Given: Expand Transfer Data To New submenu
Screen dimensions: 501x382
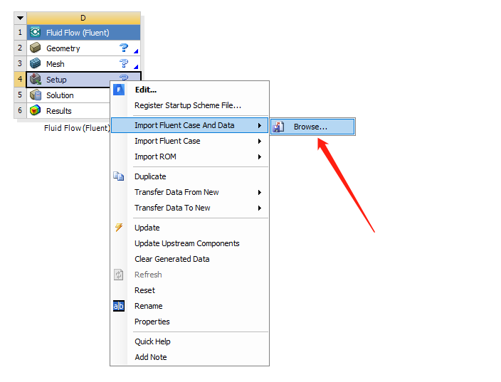Looking at the screenshot, I should pyautogui.click(x=260, y=208).
